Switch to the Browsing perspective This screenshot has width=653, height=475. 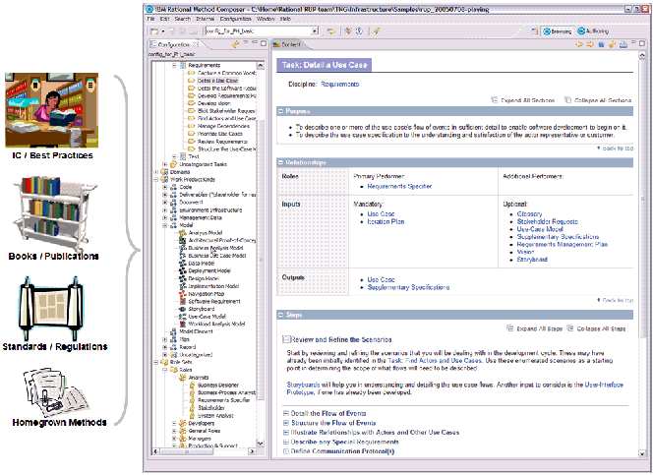tap(558, 31)
